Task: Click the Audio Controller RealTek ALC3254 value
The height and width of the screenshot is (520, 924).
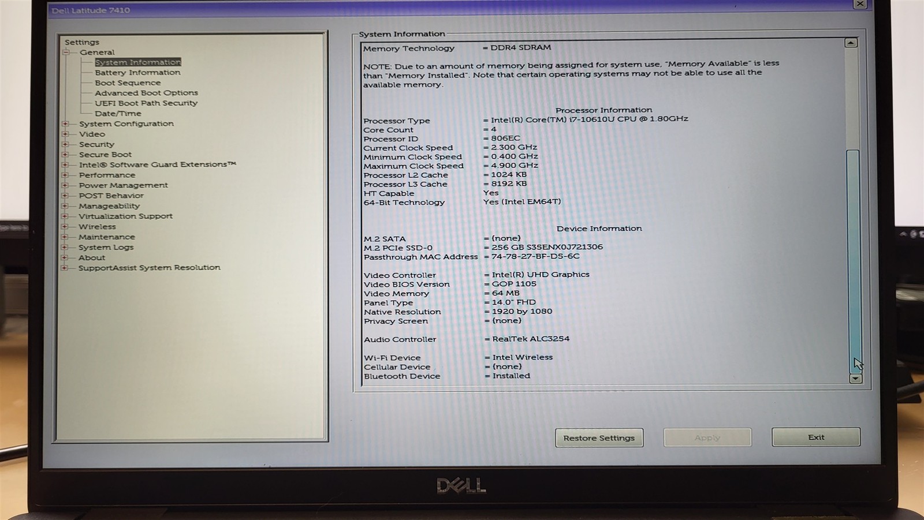Action: (x=531, y=339)
